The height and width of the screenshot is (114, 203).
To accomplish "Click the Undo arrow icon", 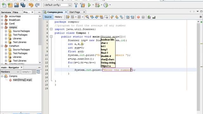I will click(x=31, y=5).
